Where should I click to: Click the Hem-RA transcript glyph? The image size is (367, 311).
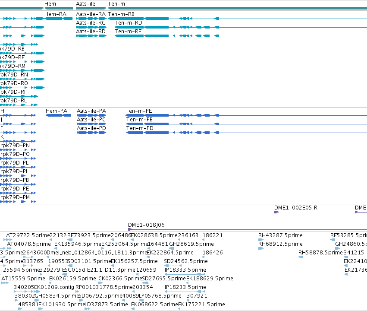point(59,19)
